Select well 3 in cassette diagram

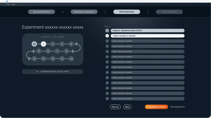[x=53, y=44]
